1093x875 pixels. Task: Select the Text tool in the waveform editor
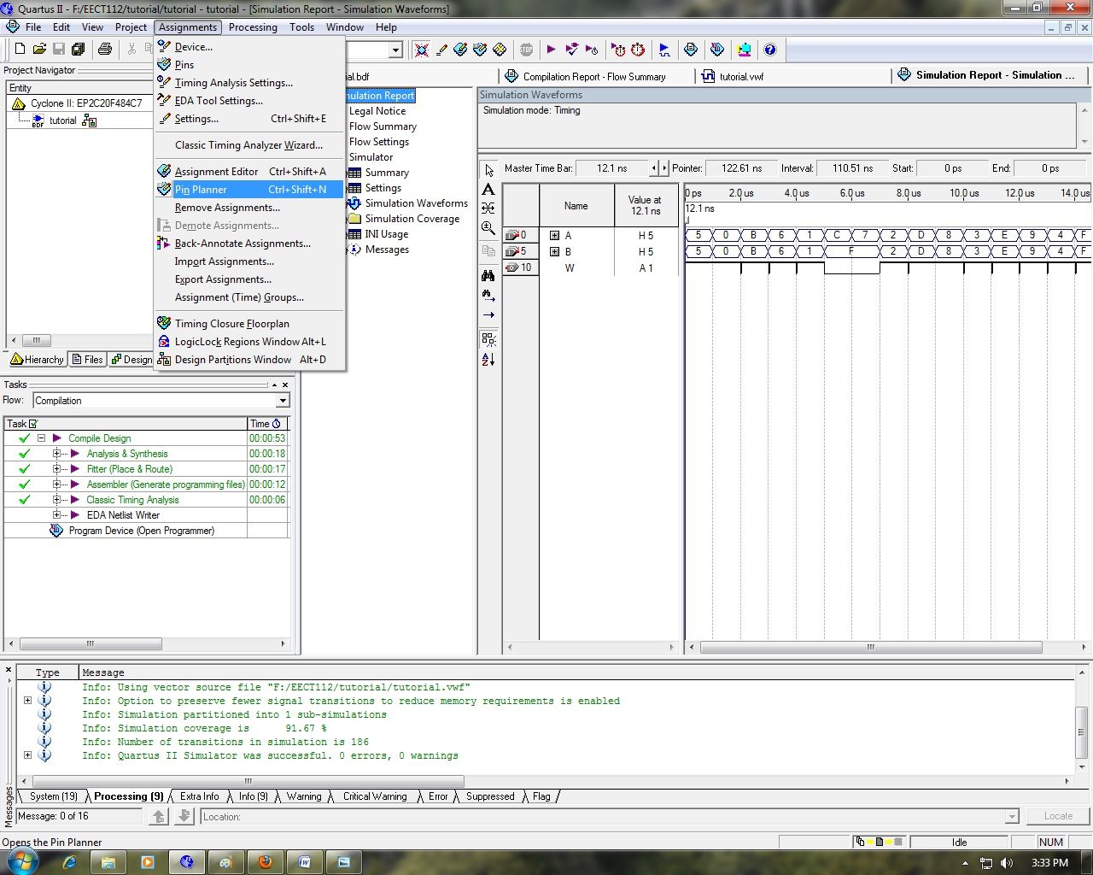click(488, 190)
